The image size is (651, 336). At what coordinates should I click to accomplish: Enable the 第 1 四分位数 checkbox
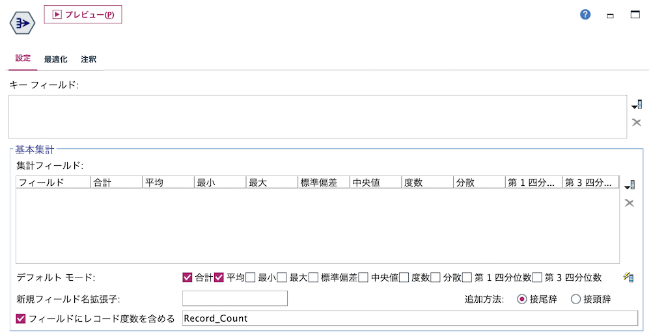pos(467,277)
